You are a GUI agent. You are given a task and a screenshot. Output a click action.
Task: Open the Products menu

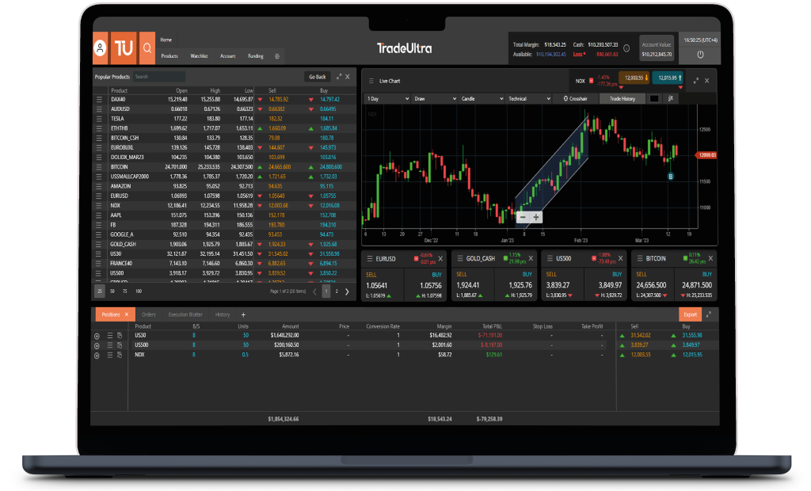(x=169, y=56)
